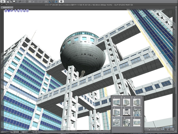This screenshot has width=178, height=134.
Task: Click the zoom value 19.0 field
Action: pos(12,132)
